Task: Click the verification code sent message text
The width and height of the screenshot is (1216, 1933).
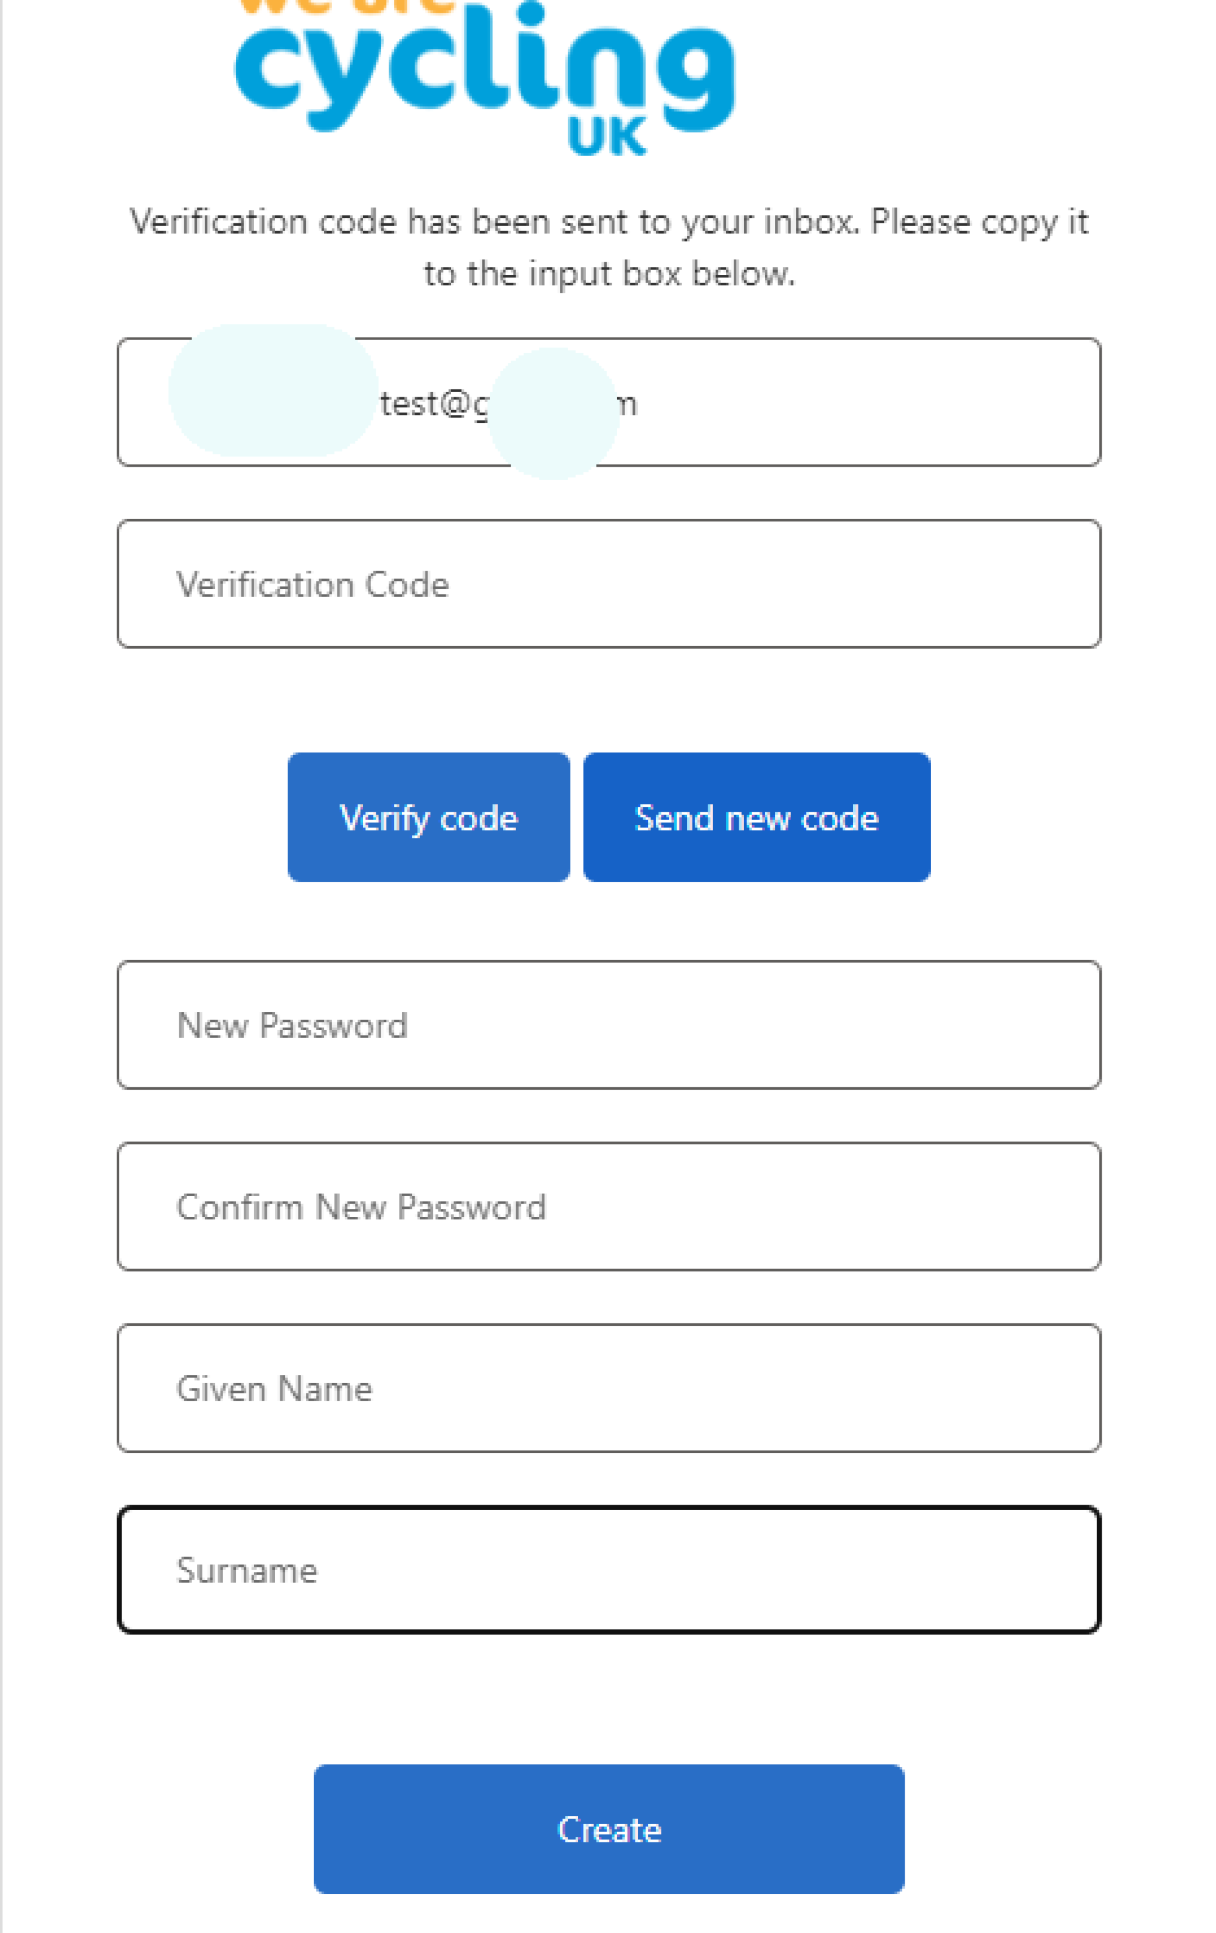Action: (608, 222)
